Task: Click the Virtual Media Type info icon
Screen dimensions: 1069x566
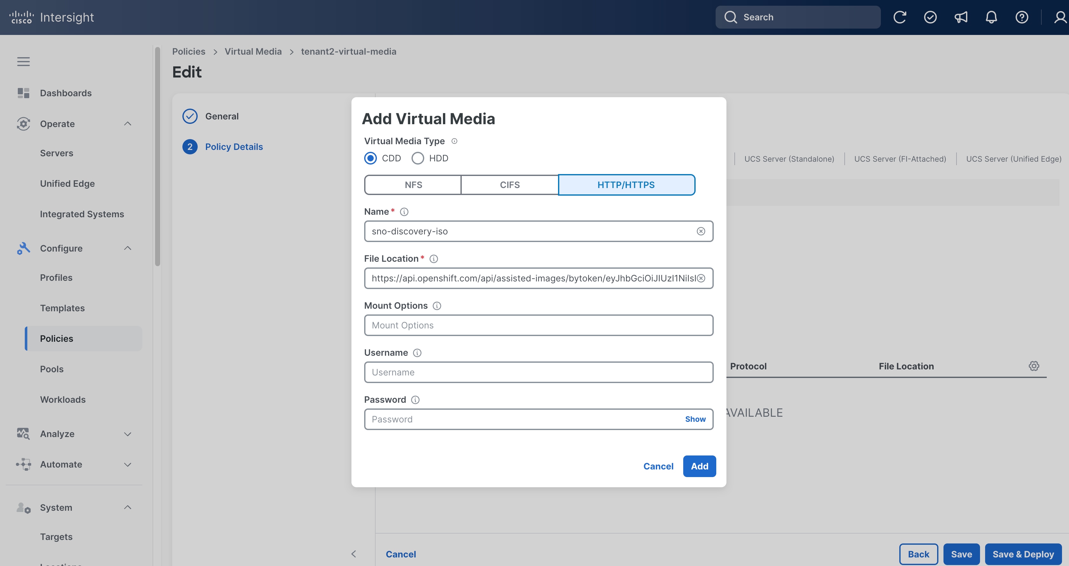Action: click(454, 141)
